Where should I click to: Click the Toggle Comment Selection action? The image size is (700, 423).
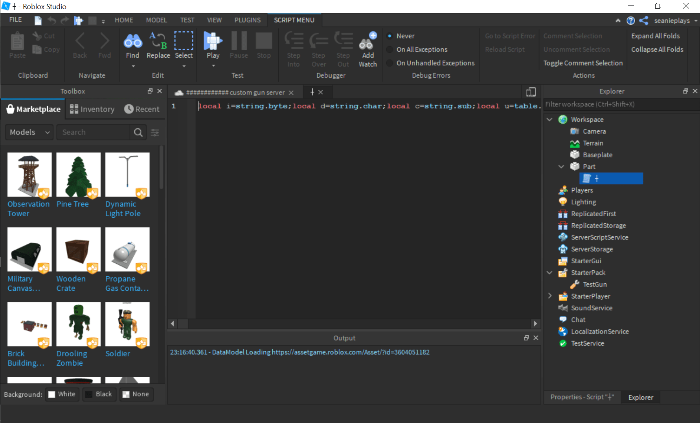[x=583, y=63]
